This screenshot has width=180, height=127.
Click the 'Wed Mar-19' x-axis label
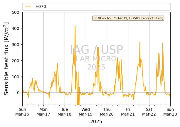(86, 112)
